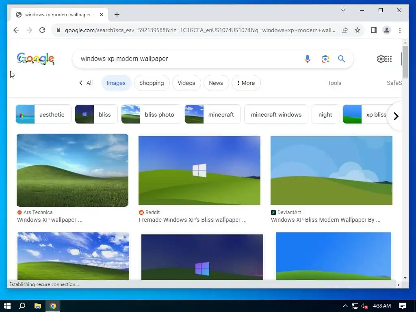The width and height of the screenshot is (416, 312).
Task: Click the scrollbar down arrow
Action: click(405, 278)
